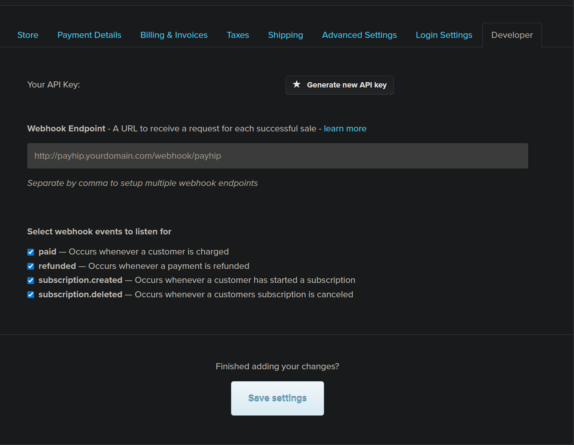The height and width of the screenshot is (445, 574).
Task: Switch to the Billing & Invoices tab
Action: [174, 35]
